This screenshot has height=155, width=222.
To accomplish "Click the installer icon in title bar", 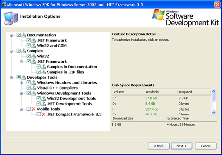I will point(4,4).
